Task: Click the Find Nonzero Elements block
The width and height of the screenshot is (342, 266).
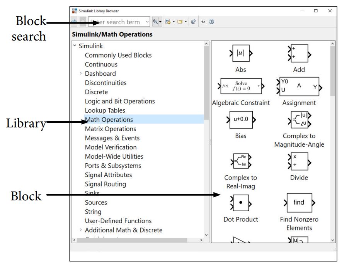Action: click(x=299, y=203)
